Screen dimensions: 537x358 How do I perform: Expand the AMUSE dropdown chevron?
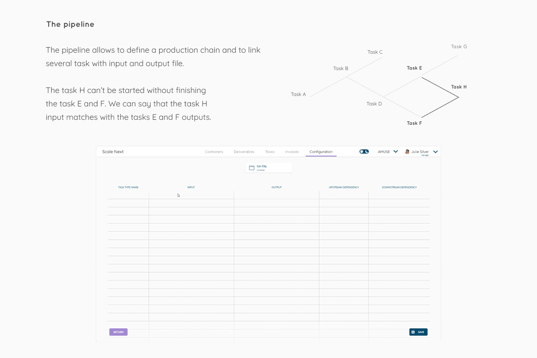(x=396, y=152)
